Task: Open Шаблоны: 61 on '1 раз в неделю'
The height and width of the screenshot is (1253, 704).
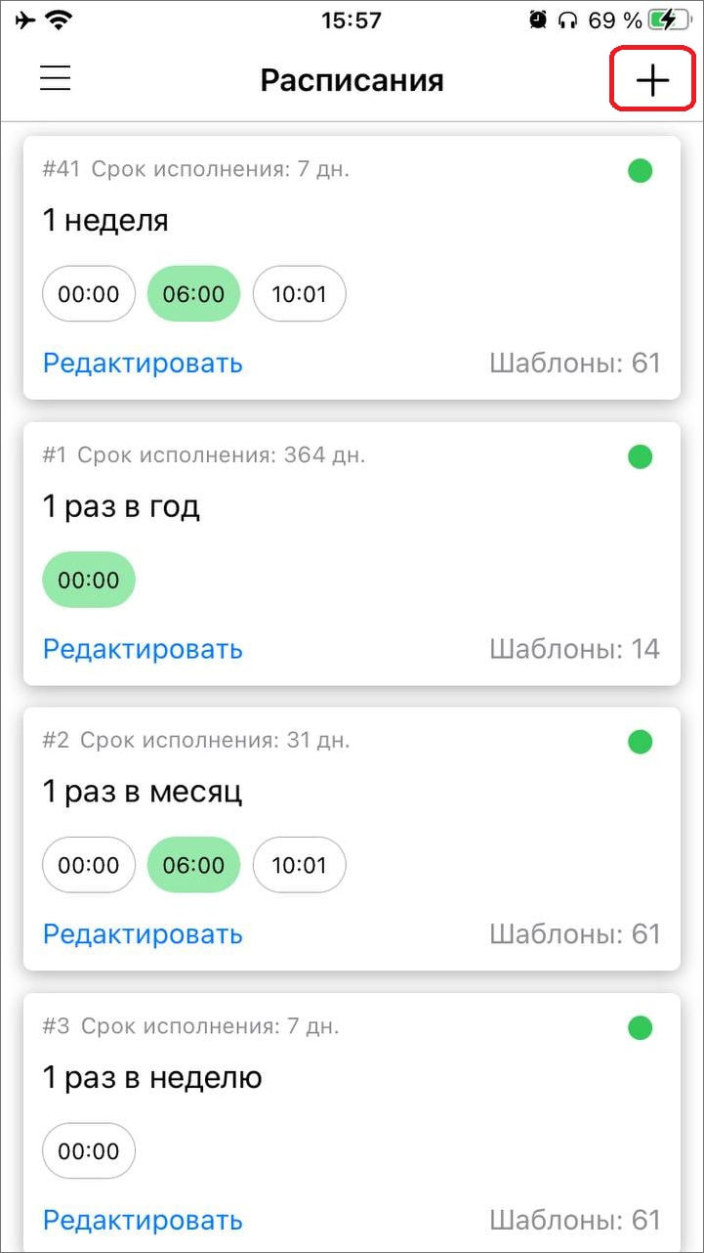Action: point(574,1220)
